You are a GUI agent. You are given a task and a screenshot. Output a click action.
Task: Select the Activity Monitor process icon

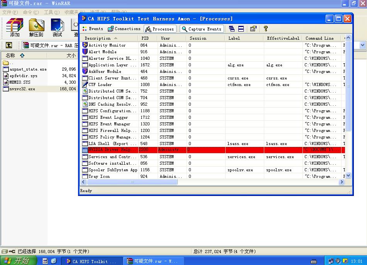[x=85, y=45]
